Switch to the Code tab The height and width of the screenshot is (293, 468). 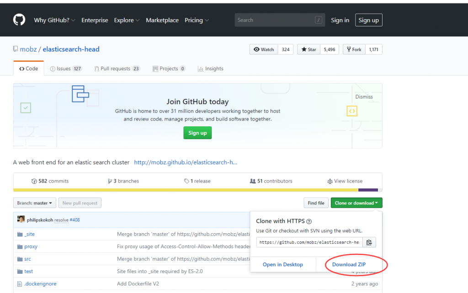tap(29, 68)
